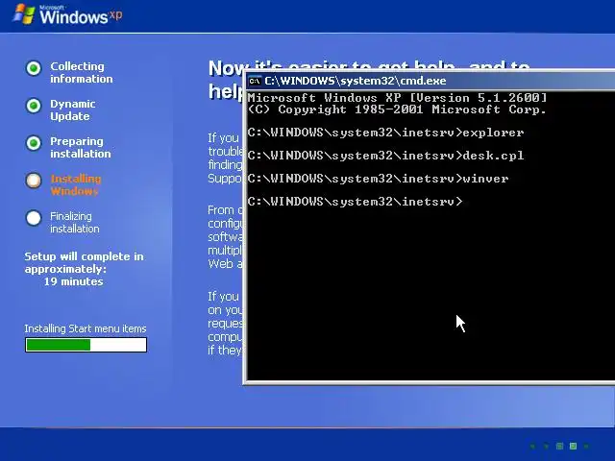Click 'Installing Start menu items' status text
Viewport: 615px width, 461px height.
[x=86, y=328]
